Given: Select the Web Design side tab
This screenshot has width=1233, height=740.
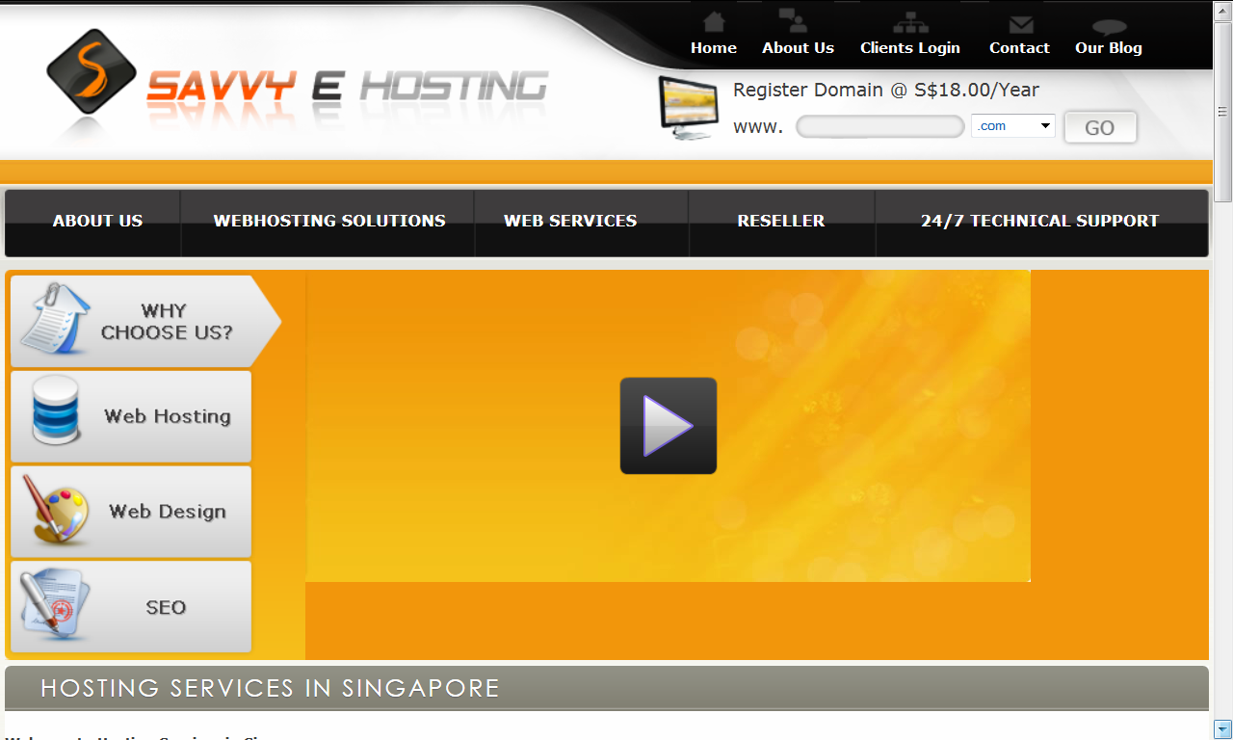Looking at the screenshot, I should click(x=131, y=512).
